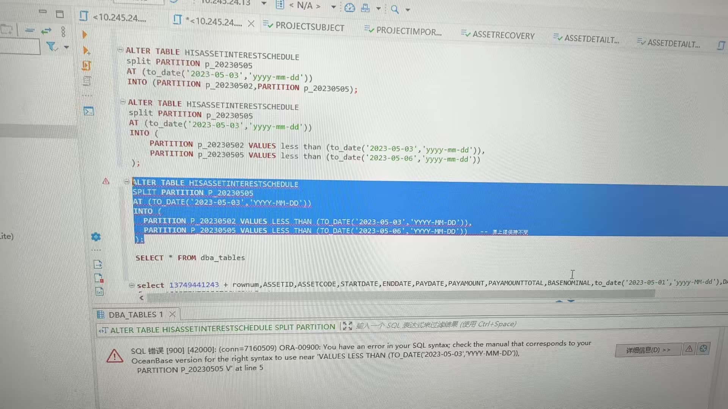Image resolution: width=728 pixels, height=409 pixels.
Task: Close the DBA_TABLES 1 result tab
Action: click(x=173, y=314)
